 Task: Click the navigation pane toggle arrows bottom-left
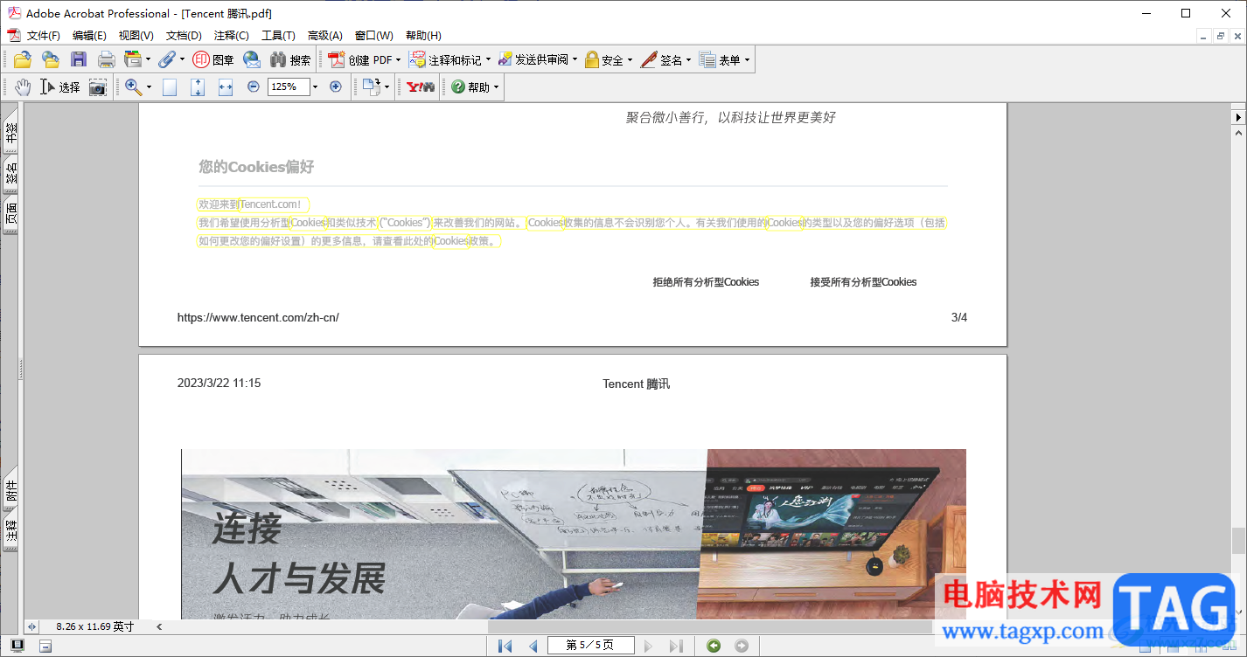point(32,626)
